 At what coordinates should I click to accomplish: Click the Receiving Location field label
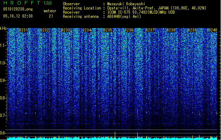pyautogui.click(x=82, y=8)
